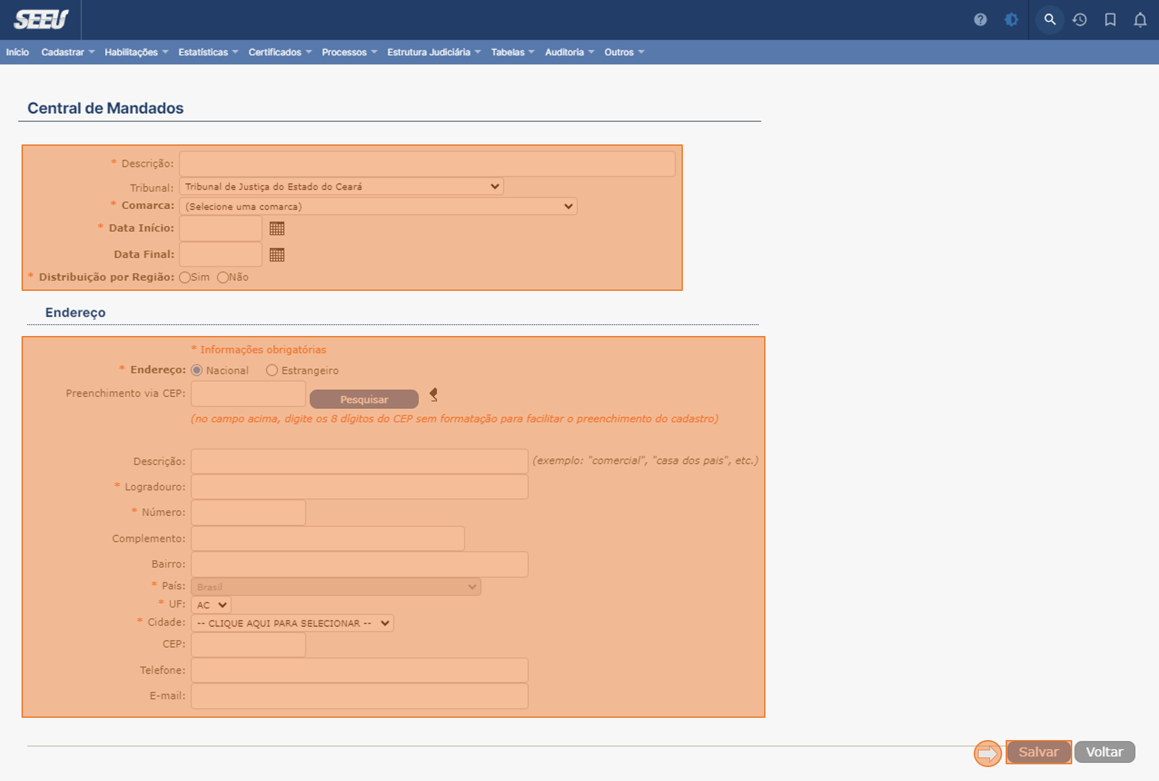
Task: Choose Estrangeiro address type
Action: [272, 370]
